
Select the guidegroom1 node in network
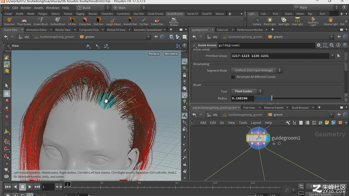click(258, 138)
